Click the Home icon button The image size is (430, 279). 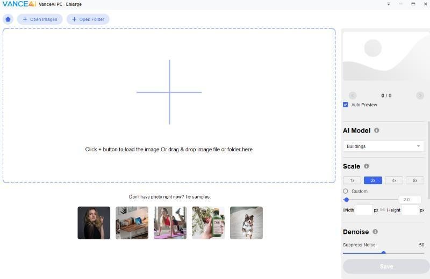click(8, 19)
